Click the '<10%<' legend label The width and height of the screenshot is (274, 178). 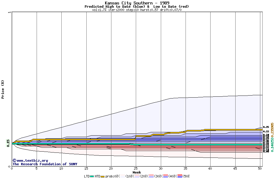pyautogui.click(x=130, y=176)
